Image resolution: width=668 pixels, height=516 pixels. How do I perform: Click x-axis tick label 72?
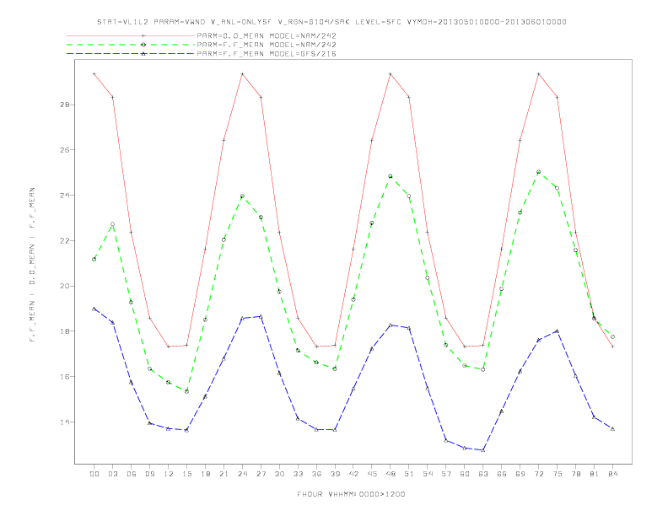[539, 474]
